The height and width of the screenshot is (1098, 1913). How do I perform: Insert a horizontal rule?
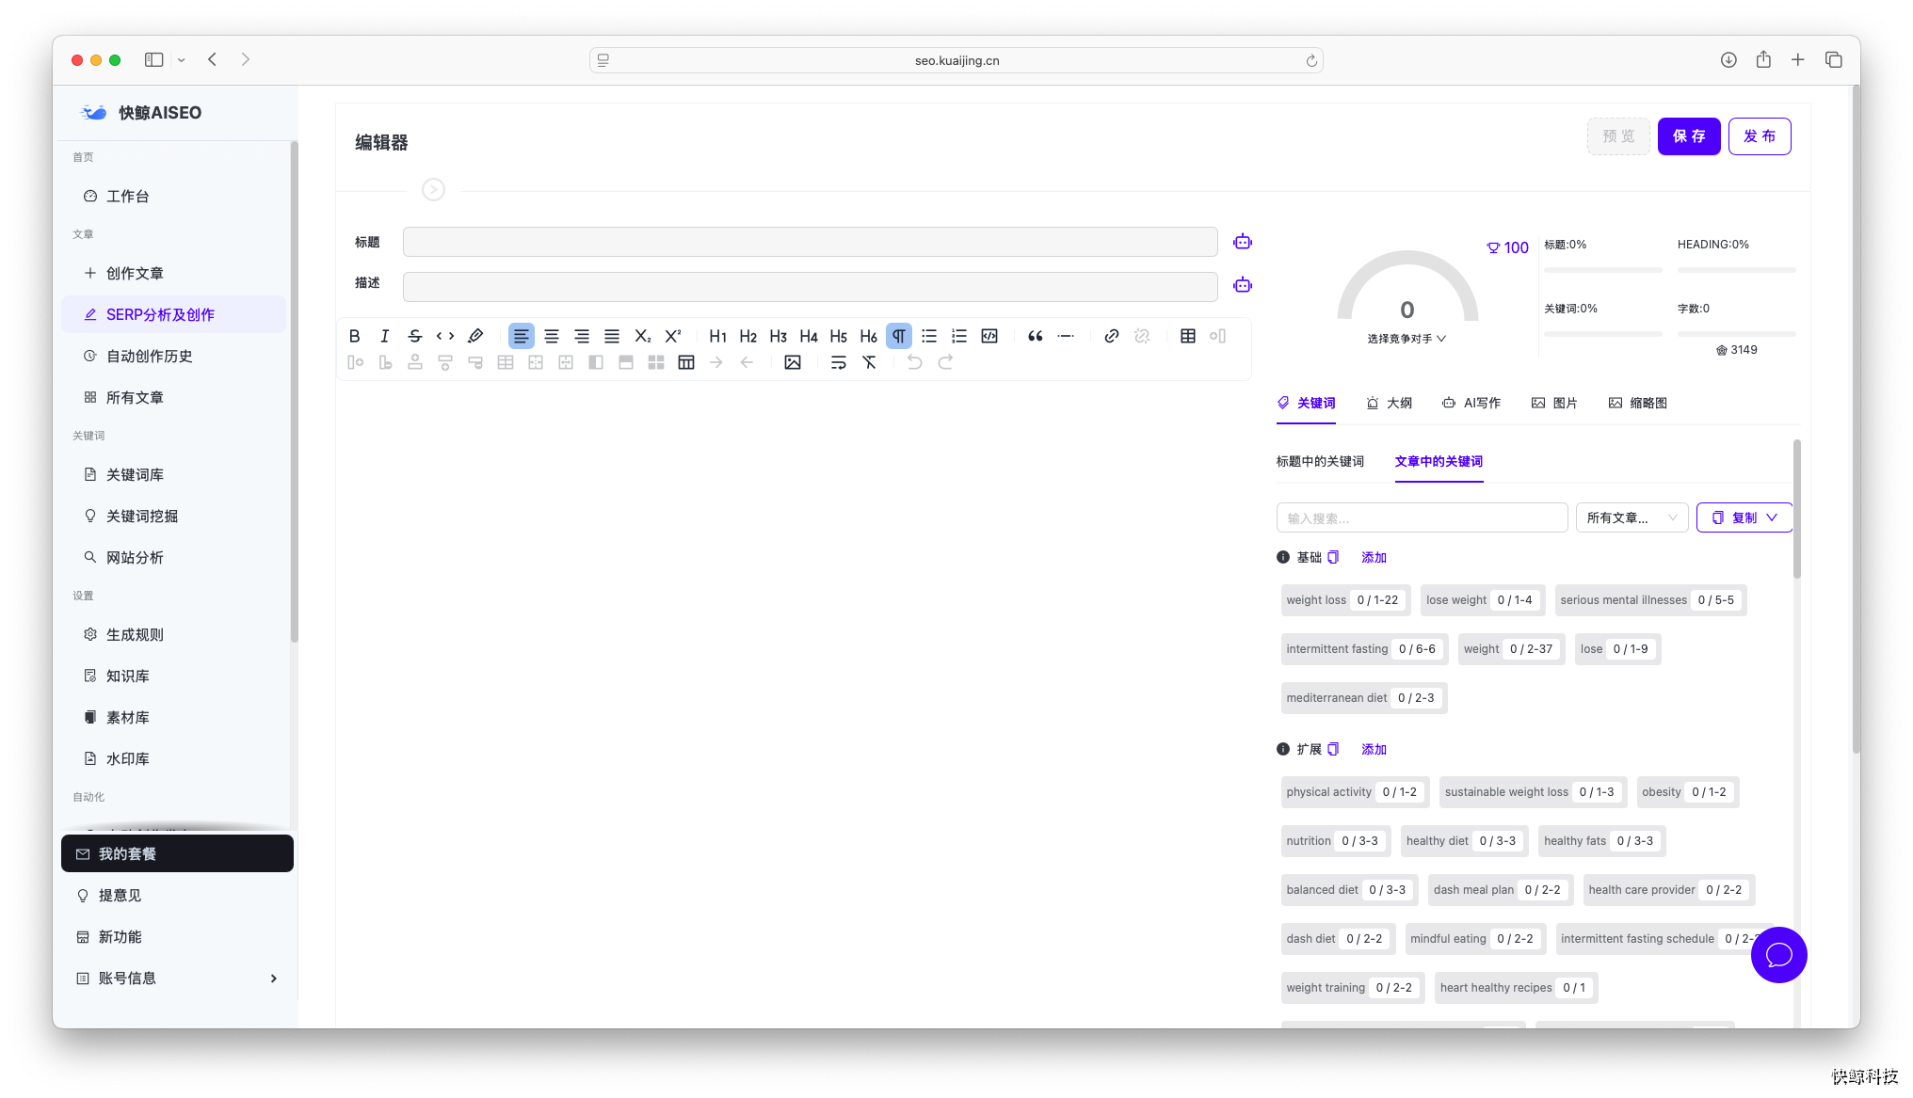(1065, 336)
